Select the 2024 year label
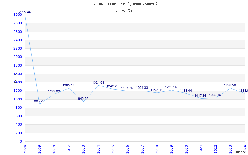248x155 pixels. point(245,149)
